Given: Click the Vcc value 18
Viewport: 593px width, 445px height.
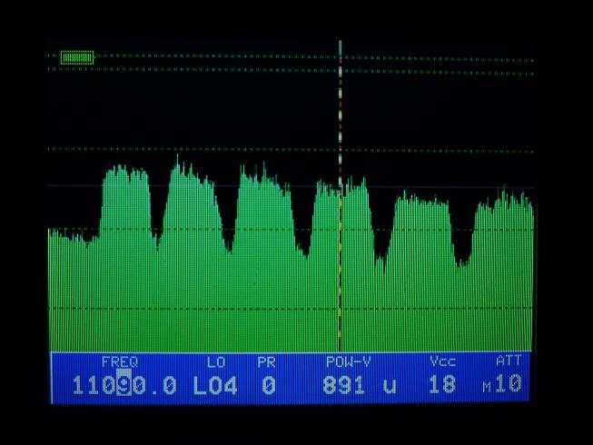Looking at the screenshot, I should [442, 385].
